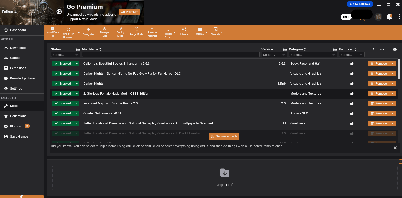The width and height of the screenshot is (402, 198).
Task: Expand the Import From arrow
Action: pos(175,33)
